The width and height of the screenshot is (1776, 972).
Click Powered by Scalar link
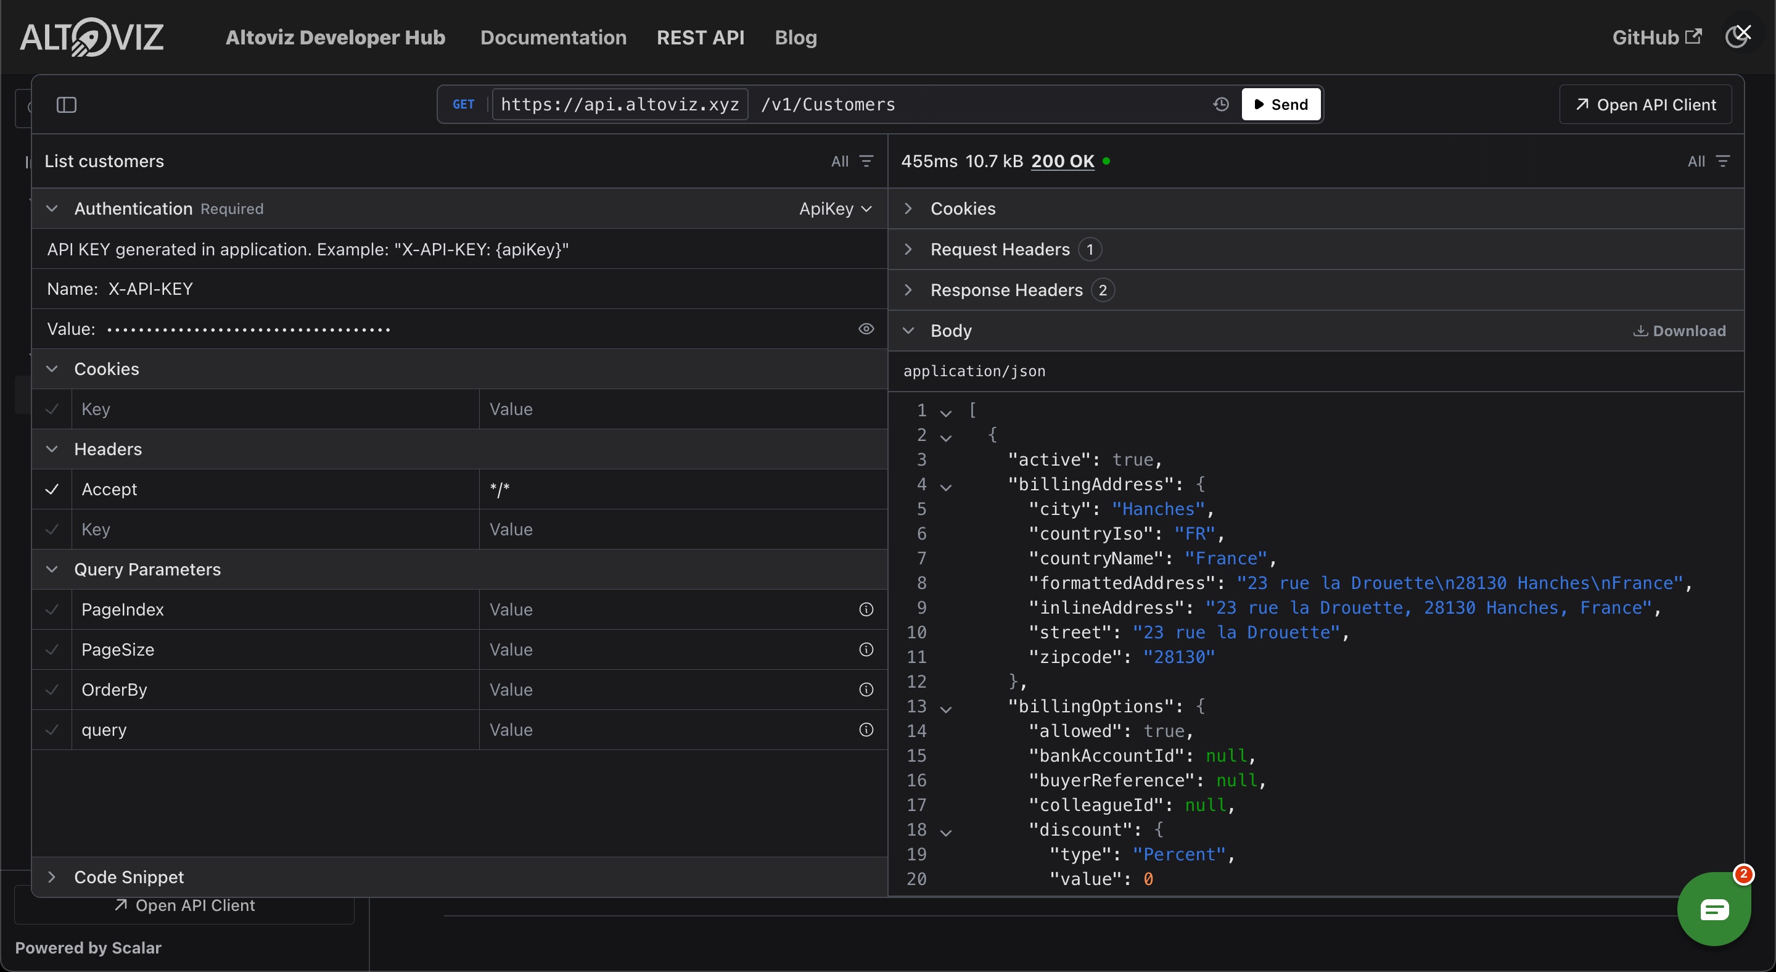pyautogui.click(x=88, y=948)
